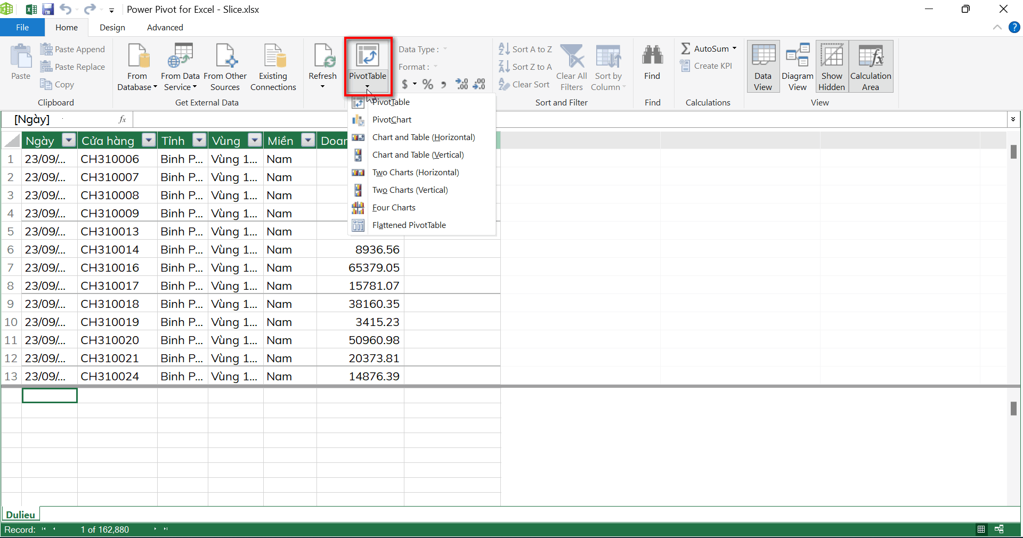Switch to Diagram View
The image size is (1023, 538).
(x=797, y=67)
